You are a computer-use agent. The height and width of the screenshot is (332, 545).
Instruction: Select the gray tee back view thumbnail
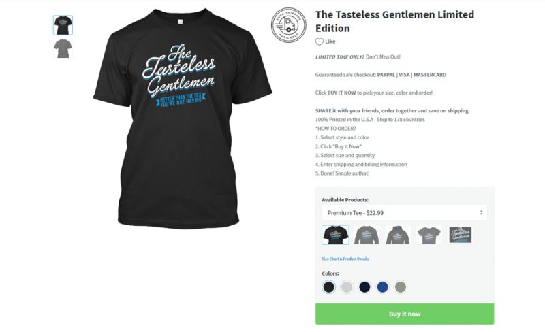coord(63,48)
